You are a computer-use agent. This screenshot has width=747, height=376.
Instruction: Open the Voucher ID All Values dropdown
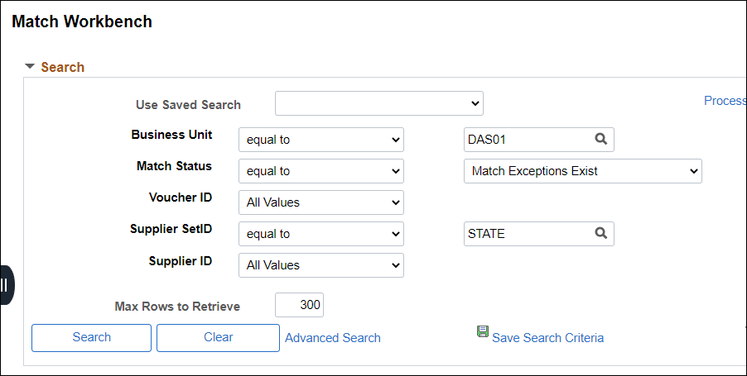[x=321, y=202]
